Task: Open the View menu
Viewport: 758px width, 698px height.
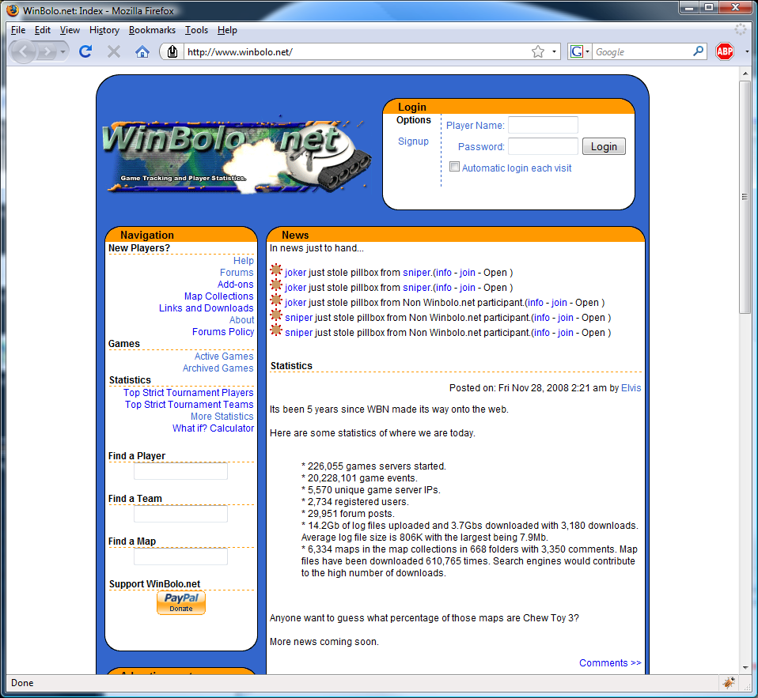Action: 70,30
